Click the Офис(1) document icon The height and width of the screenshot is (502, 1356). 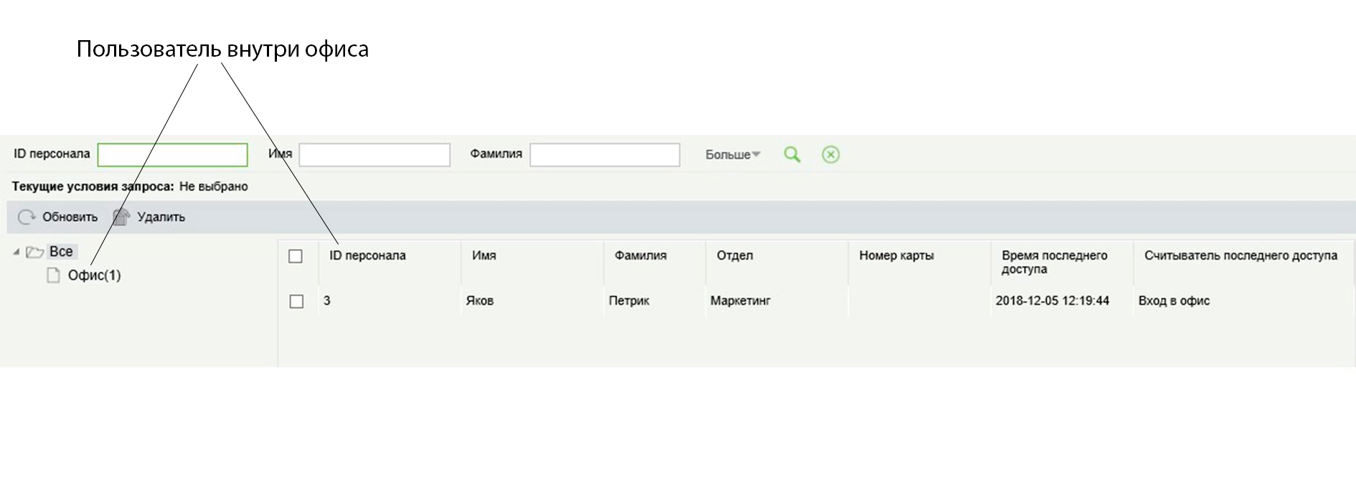click(53, 275)
